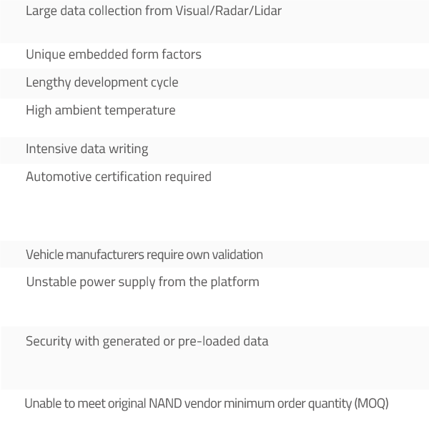Click the '(MOQ)' abbreviation text
The width and height of the screenshot is (429, 422).
(371, 403)
